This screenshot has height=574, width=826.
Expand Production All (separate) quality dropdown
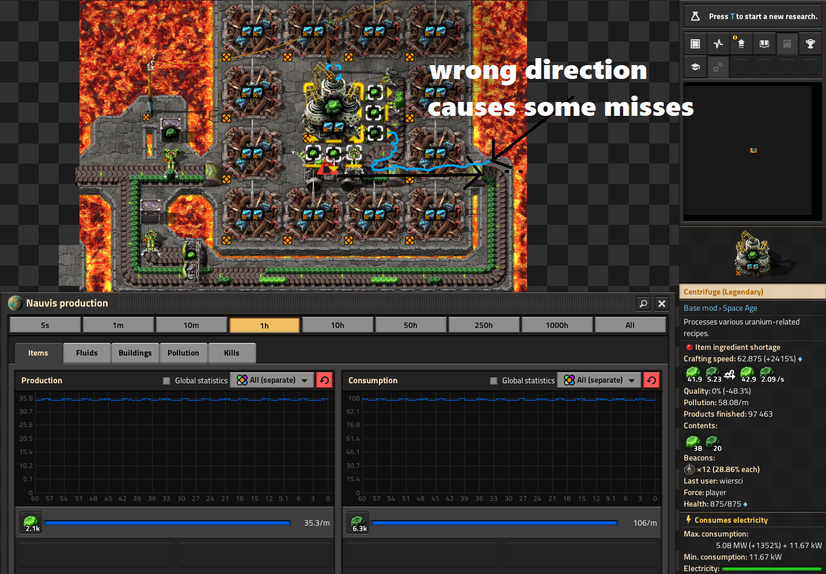point(272,380)
